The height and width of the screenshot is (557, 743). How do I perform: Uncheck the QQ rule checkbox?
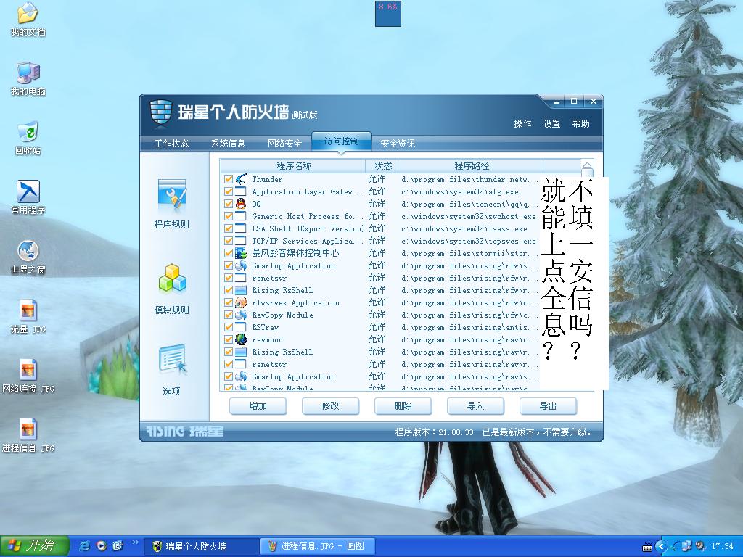click(229, 204)
